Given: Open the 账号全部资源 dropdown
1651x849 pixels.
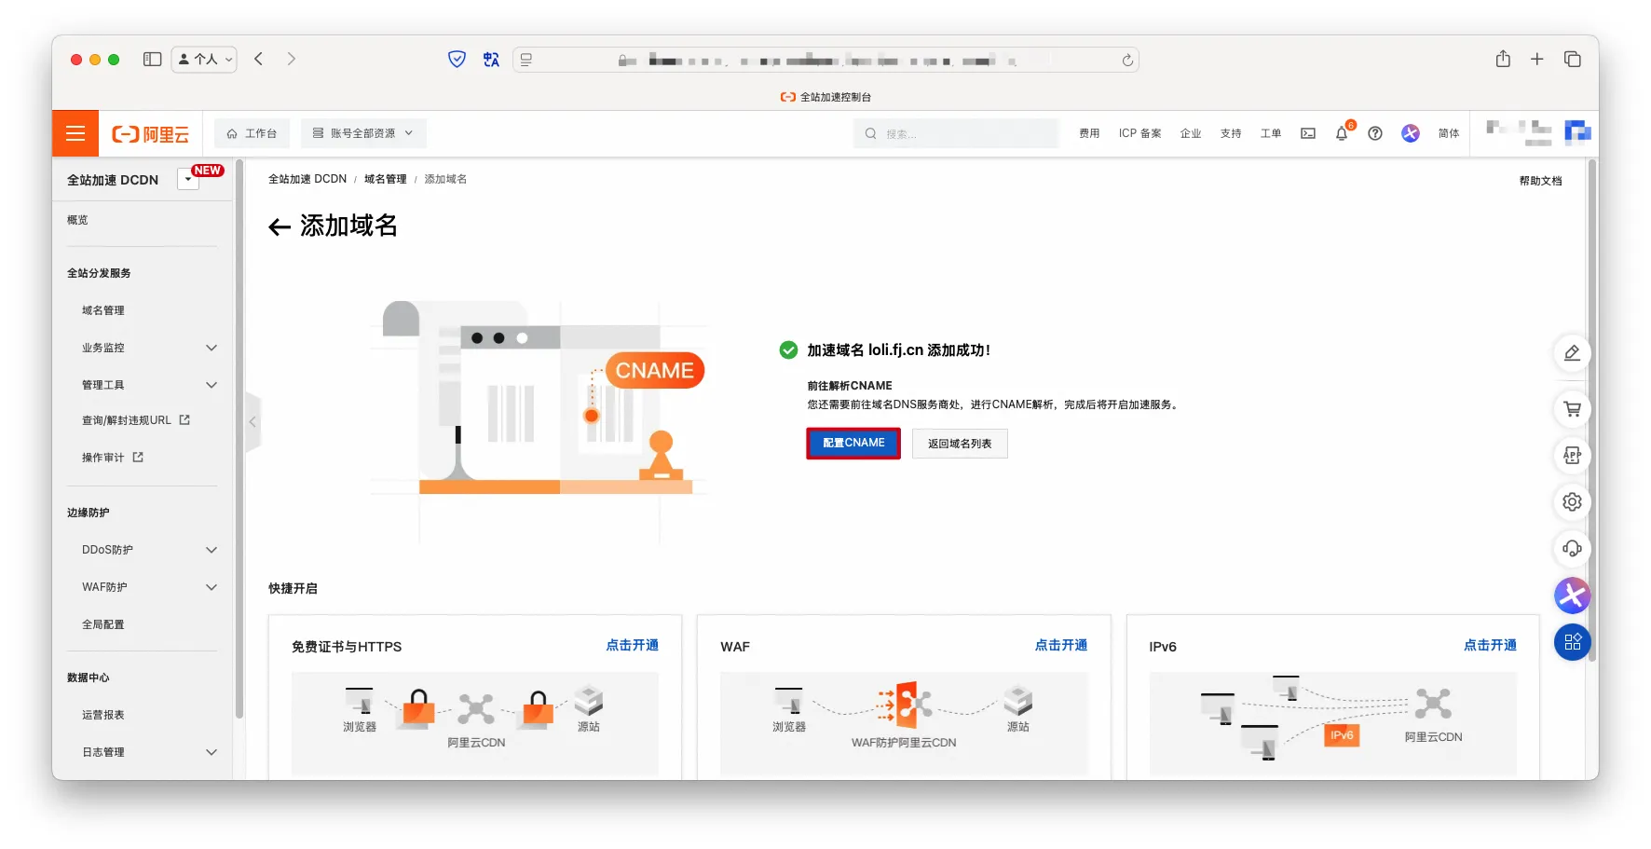Looking at the screenshot, I should 362,133.
